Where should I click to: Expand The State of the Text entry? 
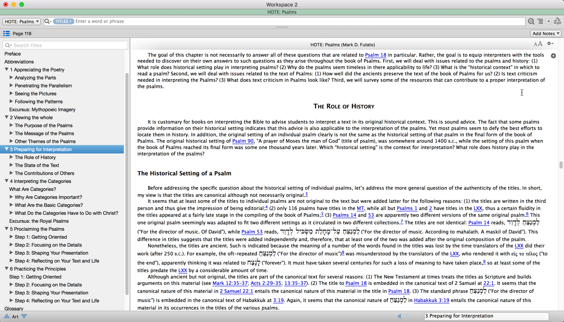click(x=11, y=165)
